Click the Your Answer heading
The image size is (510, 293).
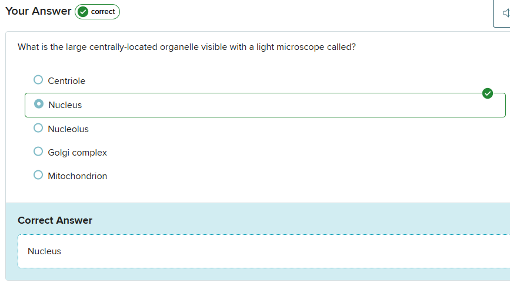pyautogui.click(x=38, y=11)
